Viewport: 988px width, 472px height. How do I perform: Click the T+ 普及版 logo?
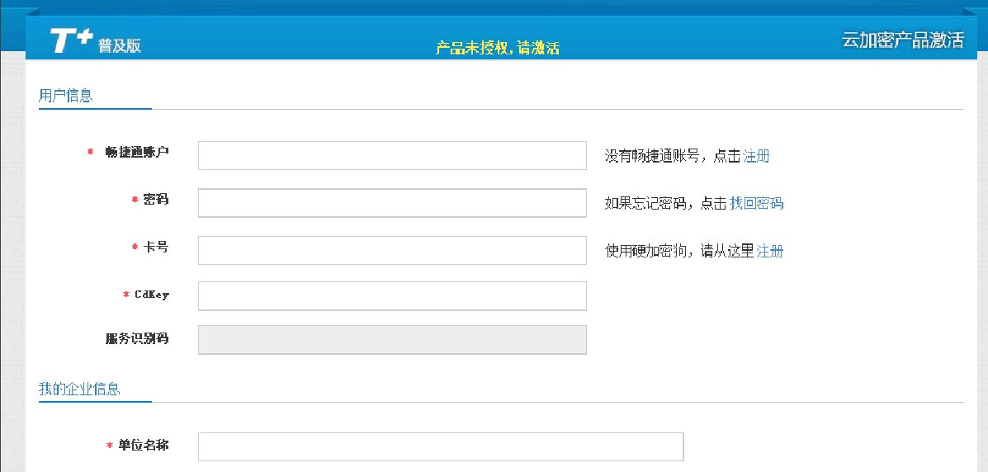point(95,41)
